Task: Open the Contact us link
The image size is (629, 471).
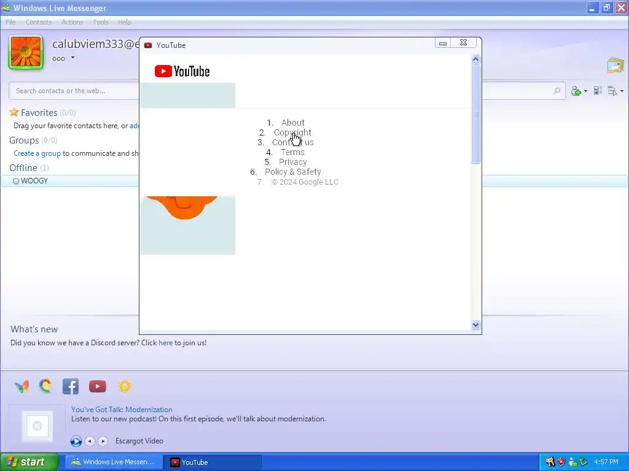Action: pos(293,142)
